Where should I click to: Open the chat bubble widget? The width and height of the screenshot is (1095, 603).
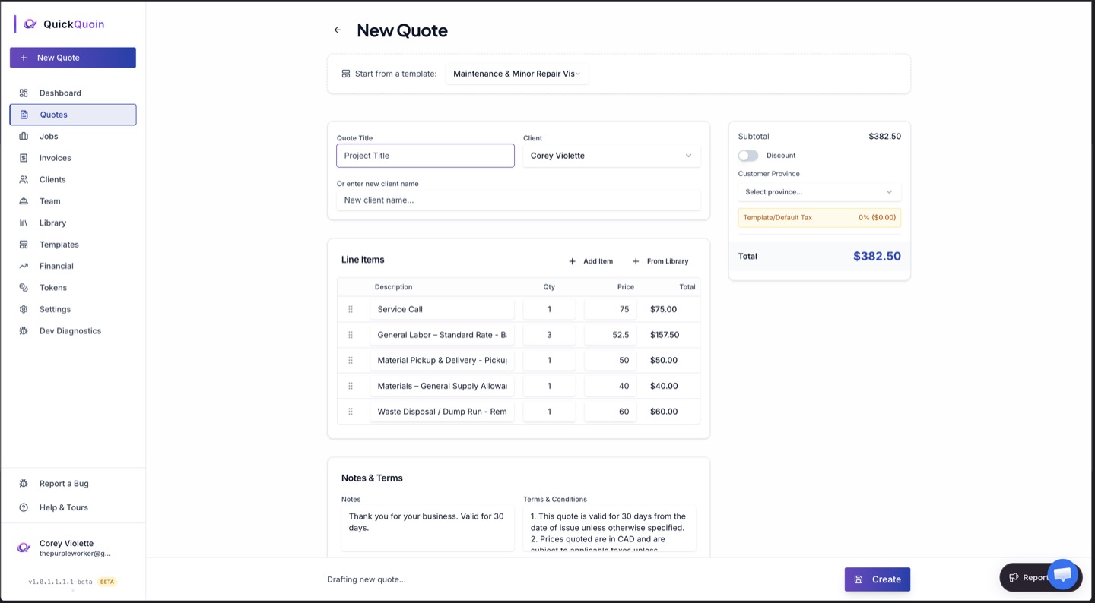tap(1064, 575)
